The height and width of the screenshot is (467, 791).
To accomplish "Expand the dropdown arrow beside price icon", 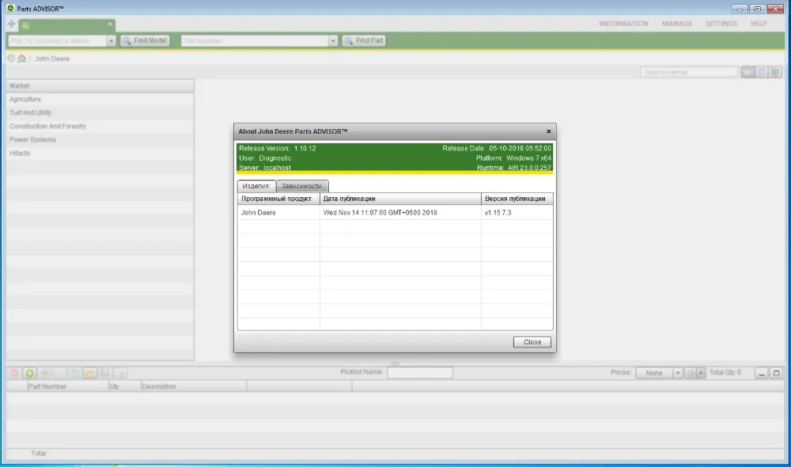I will [700, 373].
